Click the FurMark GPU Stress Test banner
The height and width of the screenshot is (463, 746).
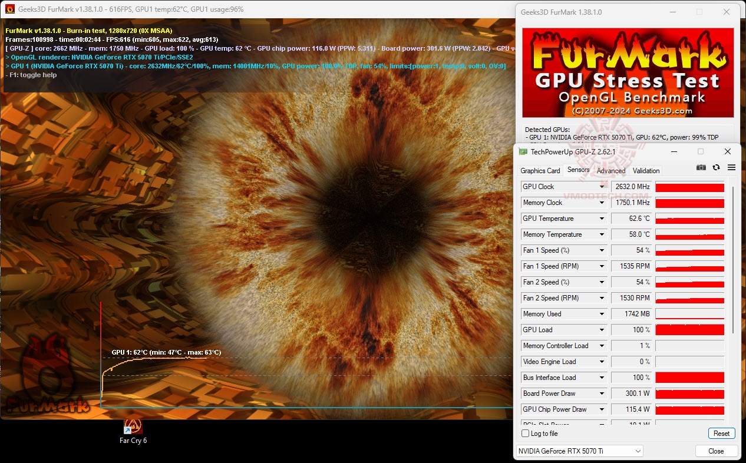click(x=628, y=73)
